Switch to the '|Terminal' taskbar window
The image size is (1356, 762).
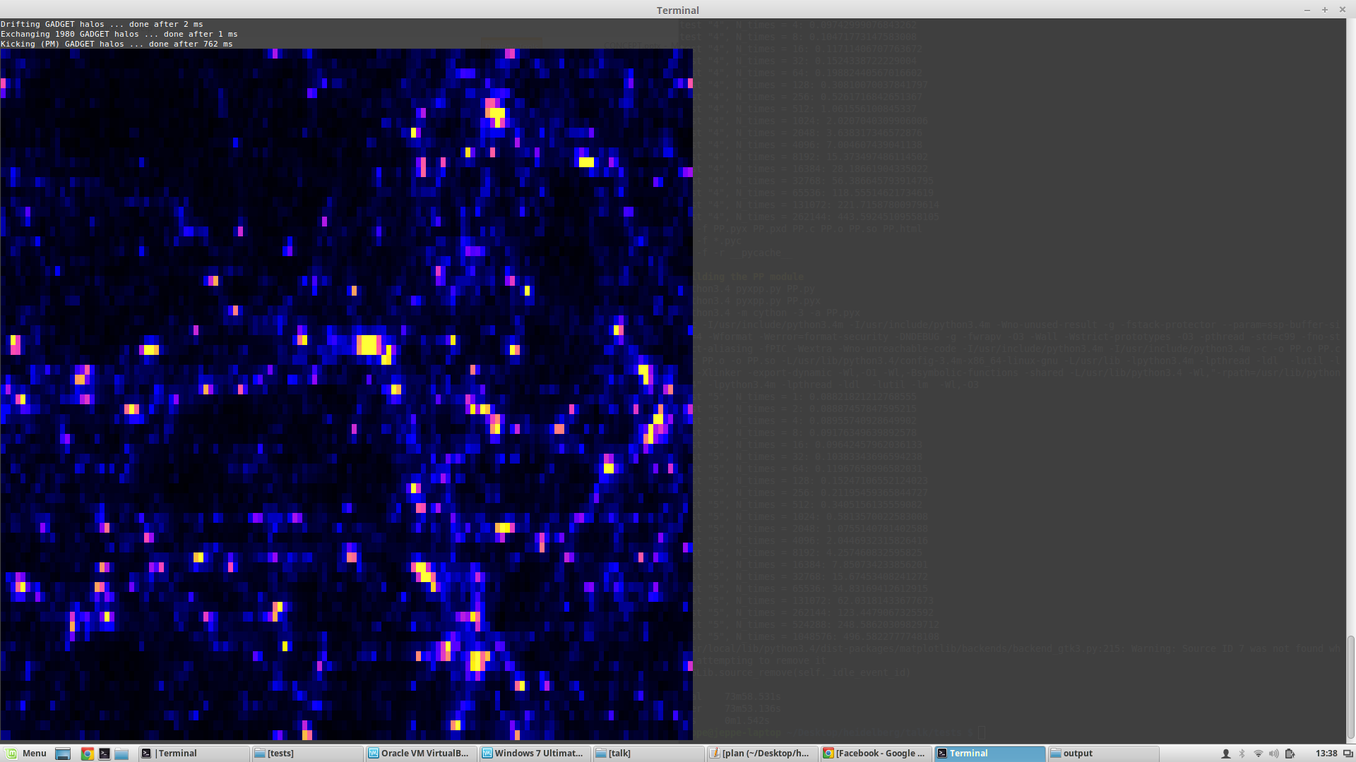(194, 754)
